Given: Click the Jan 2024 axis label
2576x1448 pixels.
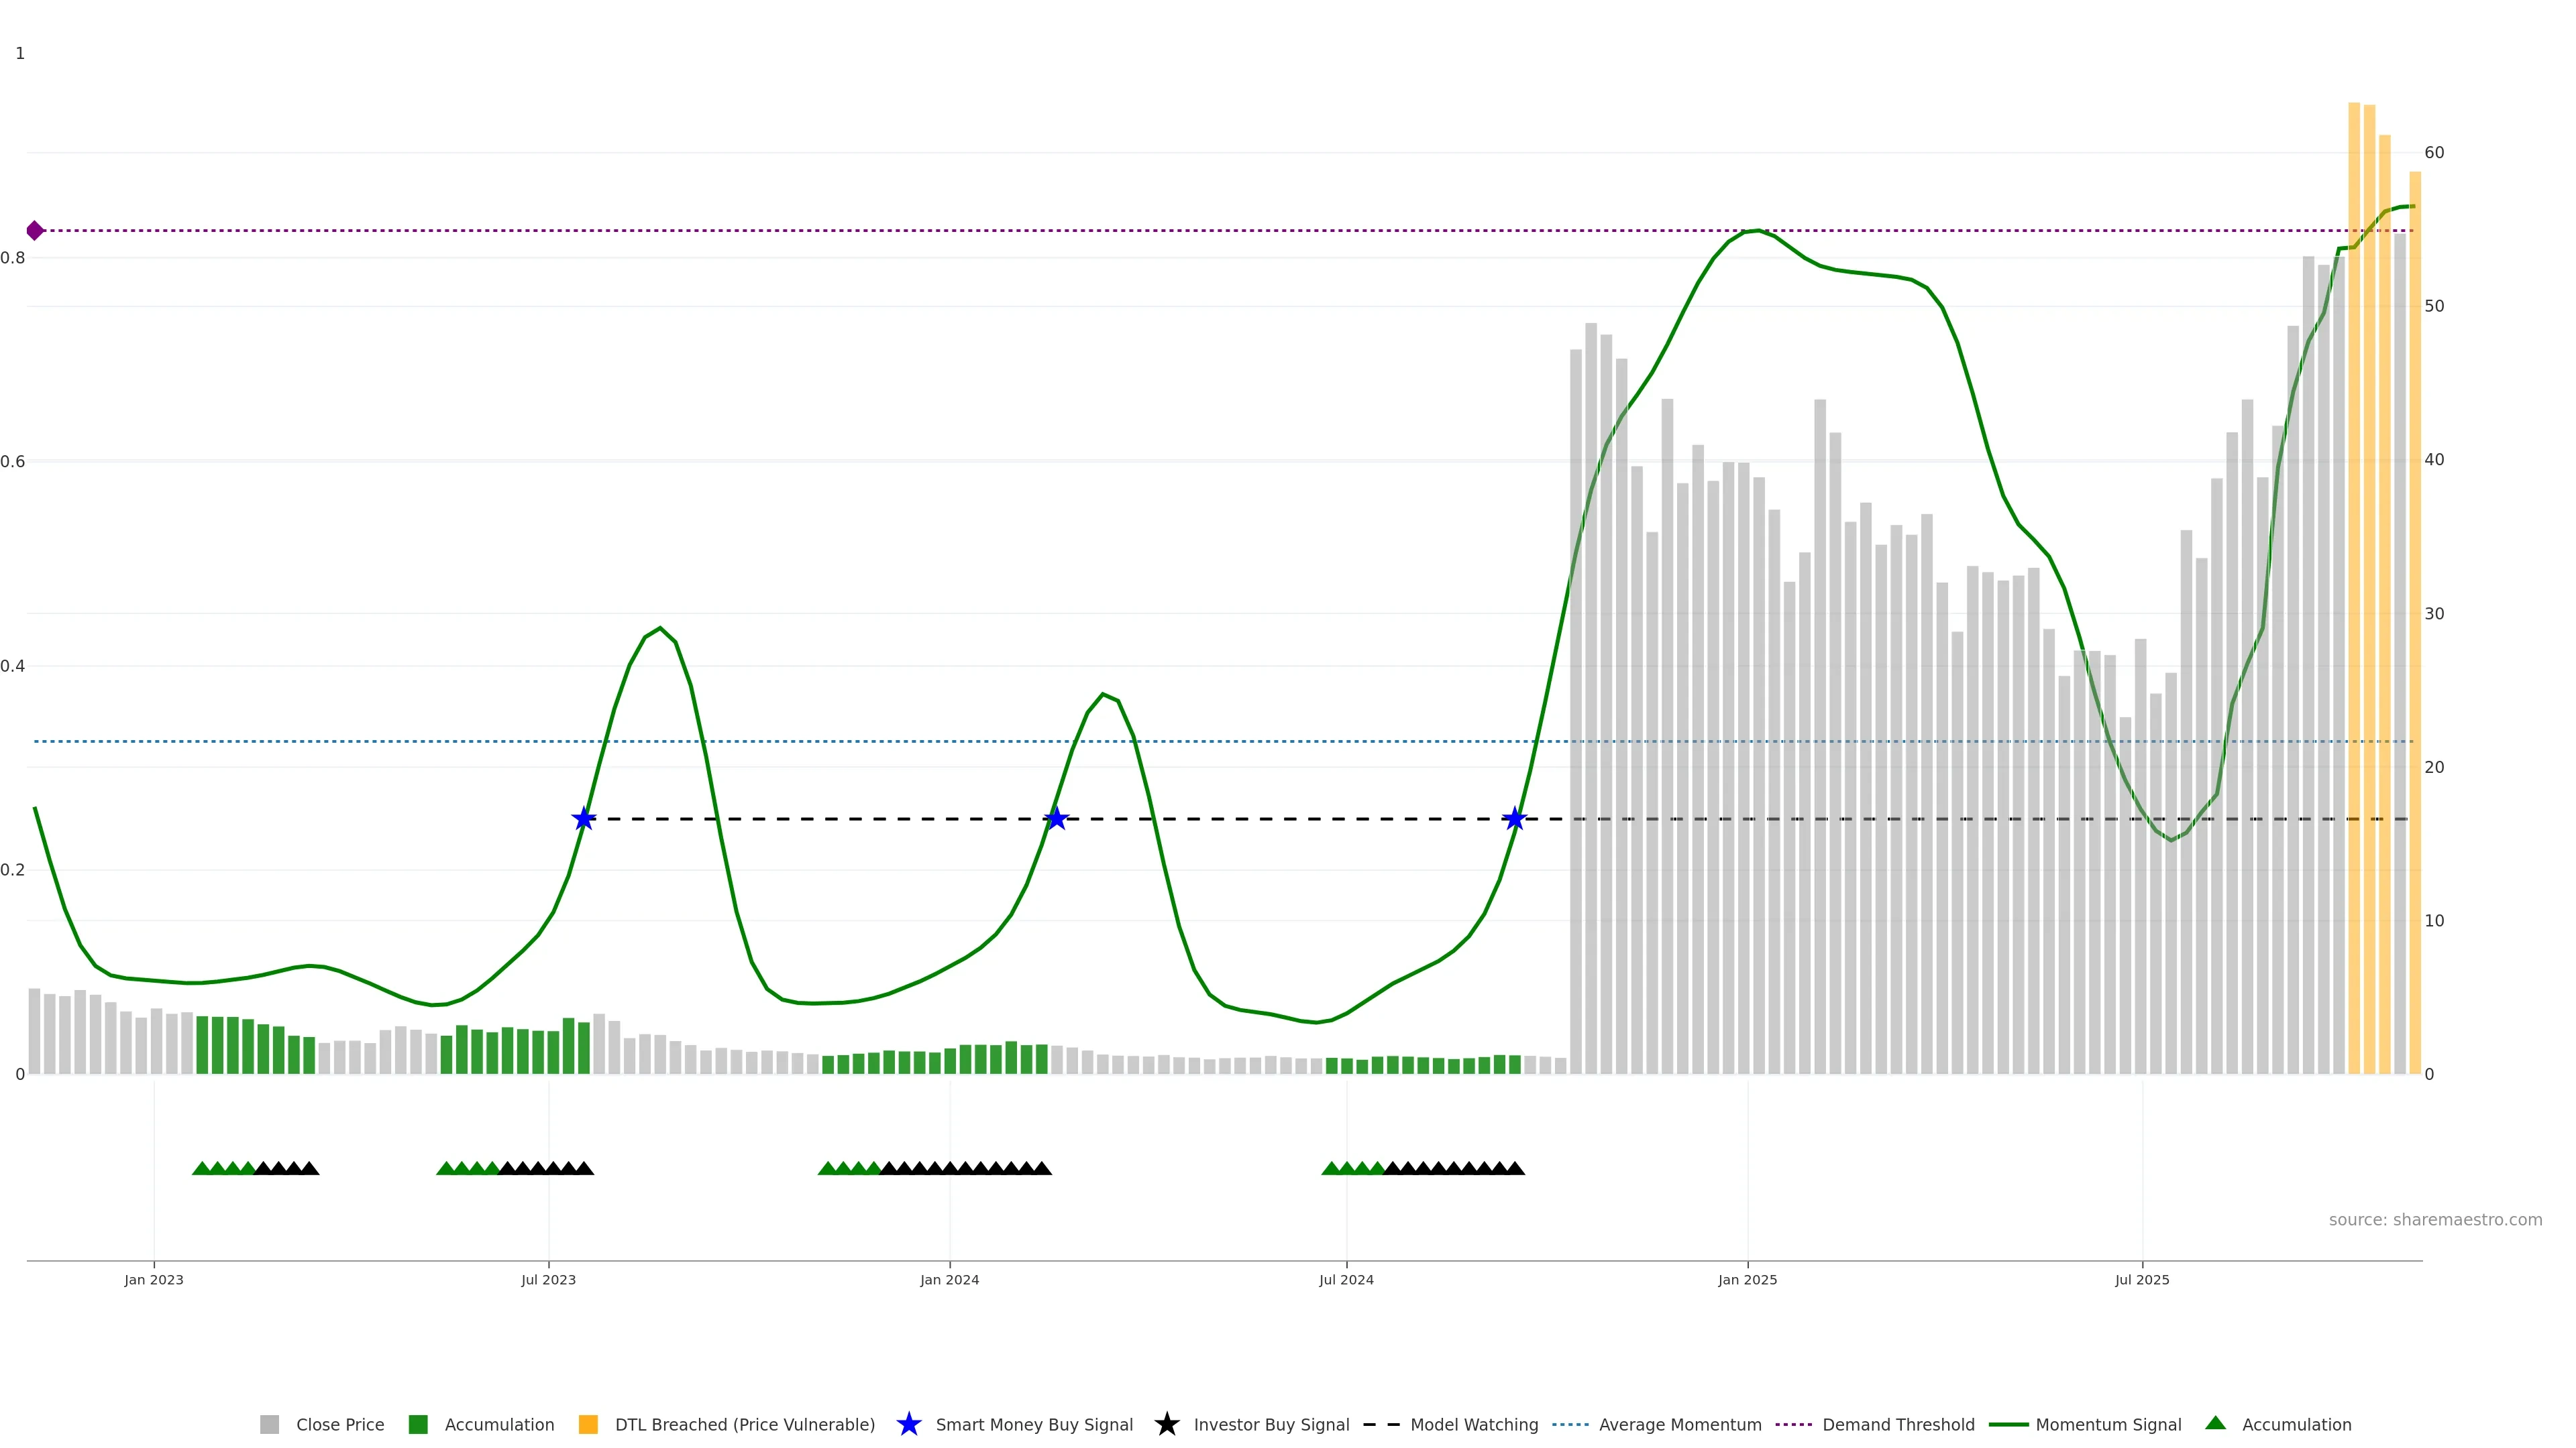Looking at the screenshot, I should tap(949, 1279).
